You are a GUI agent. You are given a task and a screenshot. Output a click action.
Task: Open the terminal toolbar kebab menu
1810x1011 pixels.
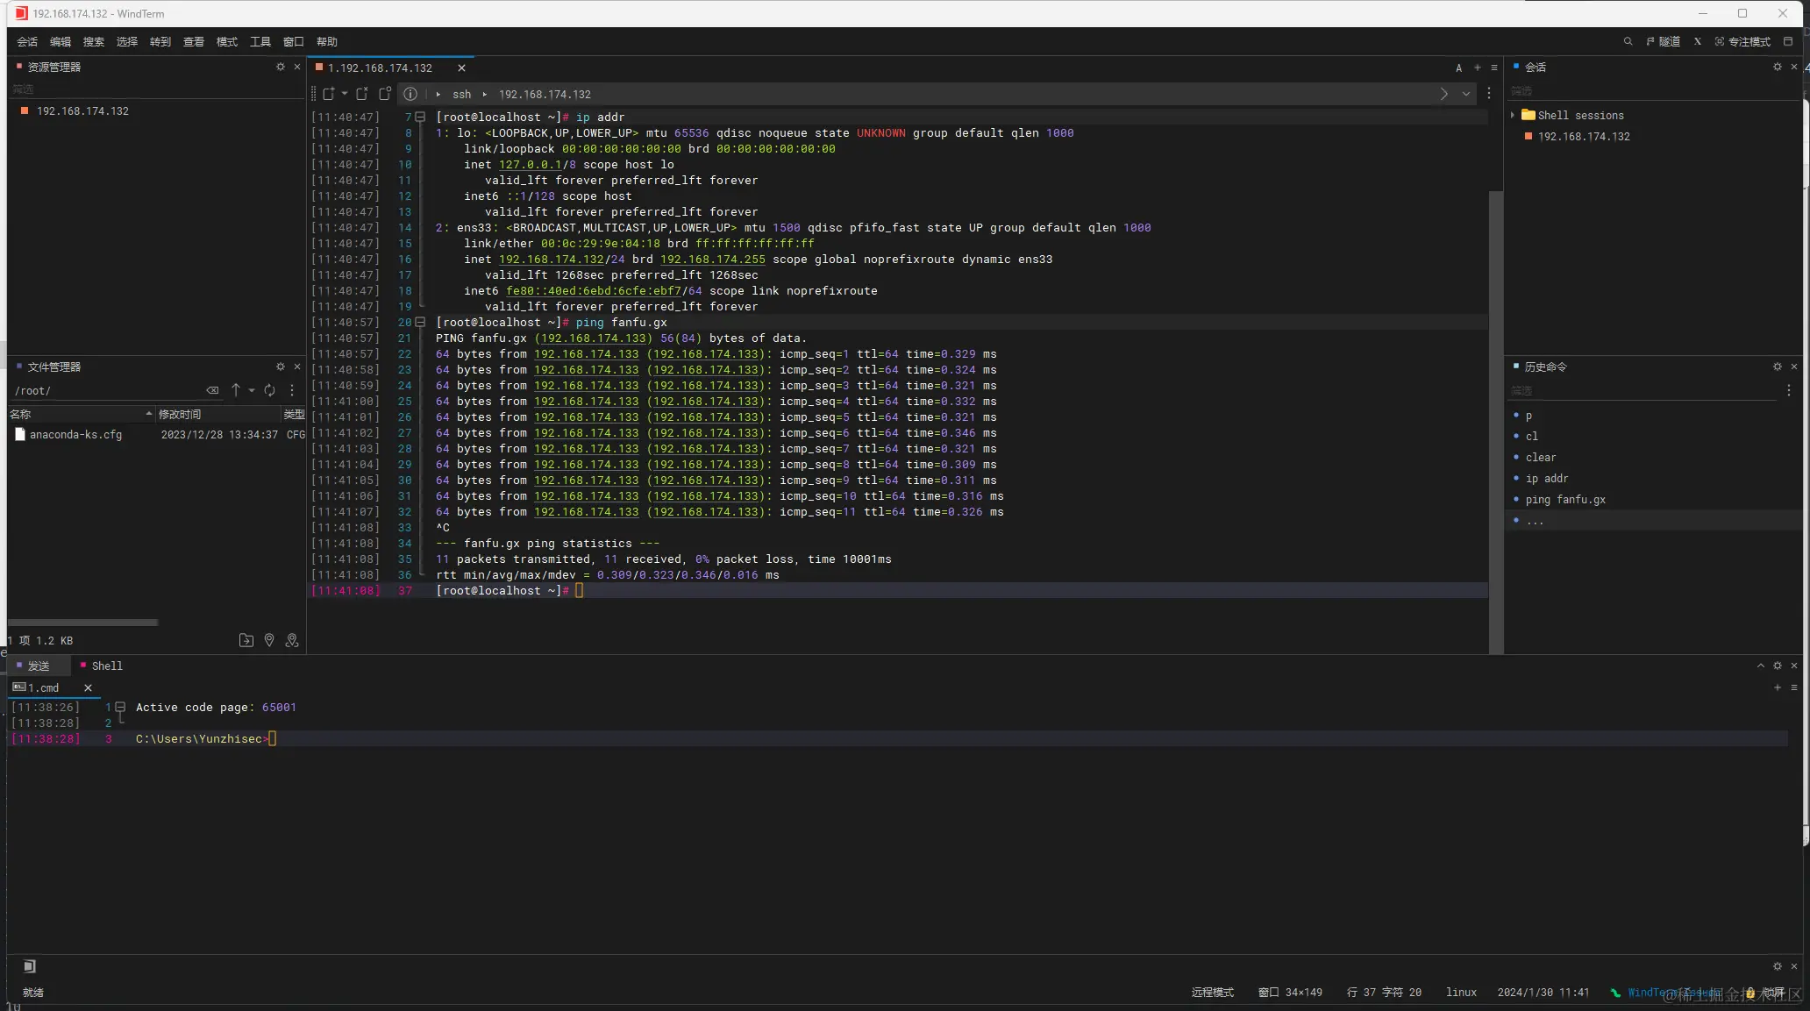[x=1489, y=94]
